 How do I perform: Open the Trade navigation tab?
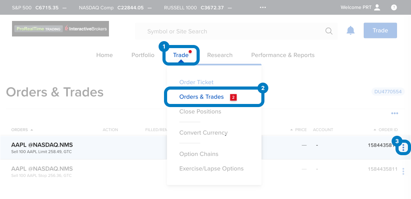point(181,55)
